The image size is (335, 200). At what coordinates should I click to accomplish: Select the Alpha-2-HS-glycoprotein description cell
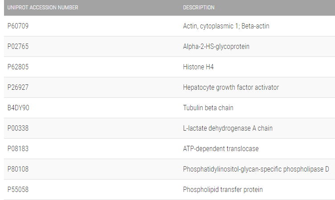click(216, 47)
